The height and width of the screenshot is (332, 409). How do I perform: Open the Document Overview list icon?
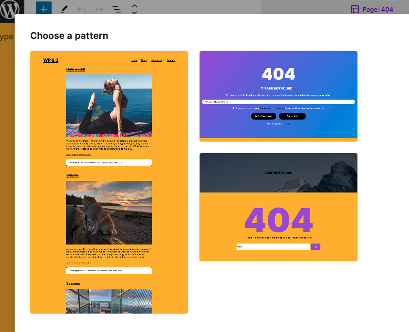pos(116,9)
